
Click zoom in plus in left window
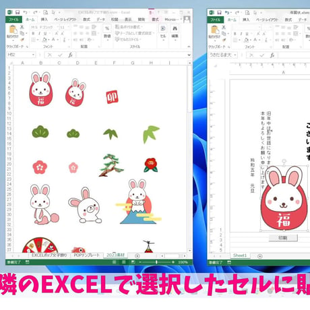click(173, 262)
